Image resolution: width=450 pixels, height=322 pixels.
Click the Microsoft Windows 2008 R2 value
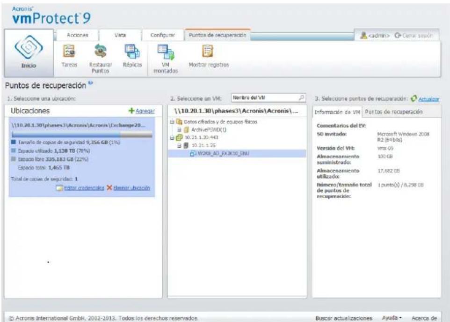(403, 137)
